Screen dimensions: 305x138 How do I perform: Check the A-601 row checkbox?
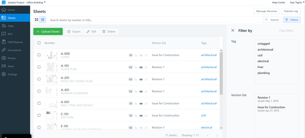[x=39, y=103]
